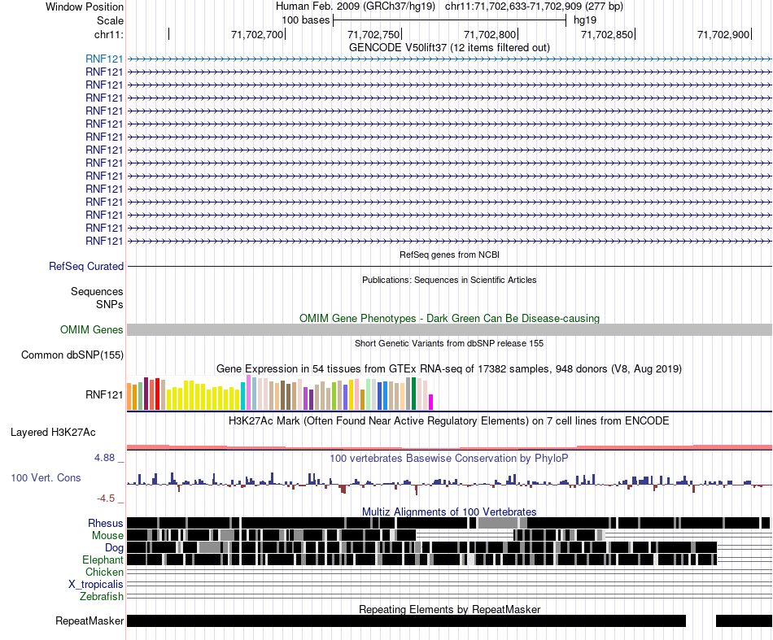Click the Chicken species label
Image resolution: width=773 pixels, height=640 pixels.
104,572
